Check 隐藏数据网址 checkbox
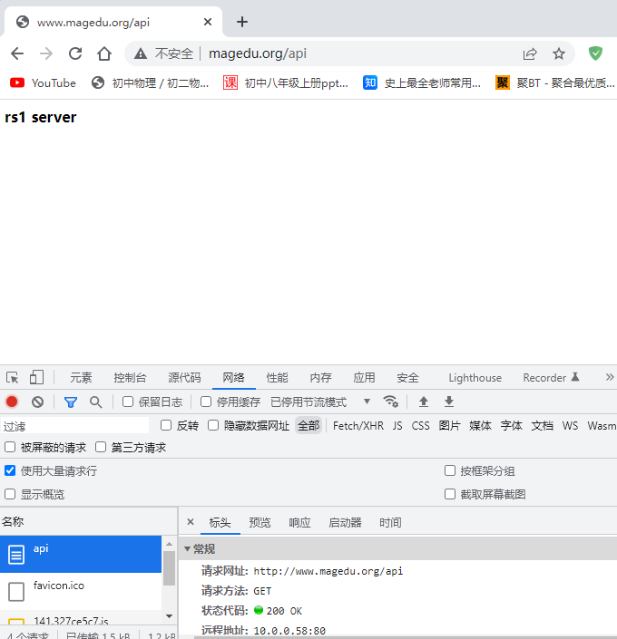617x639 pixels. [213, 425]
